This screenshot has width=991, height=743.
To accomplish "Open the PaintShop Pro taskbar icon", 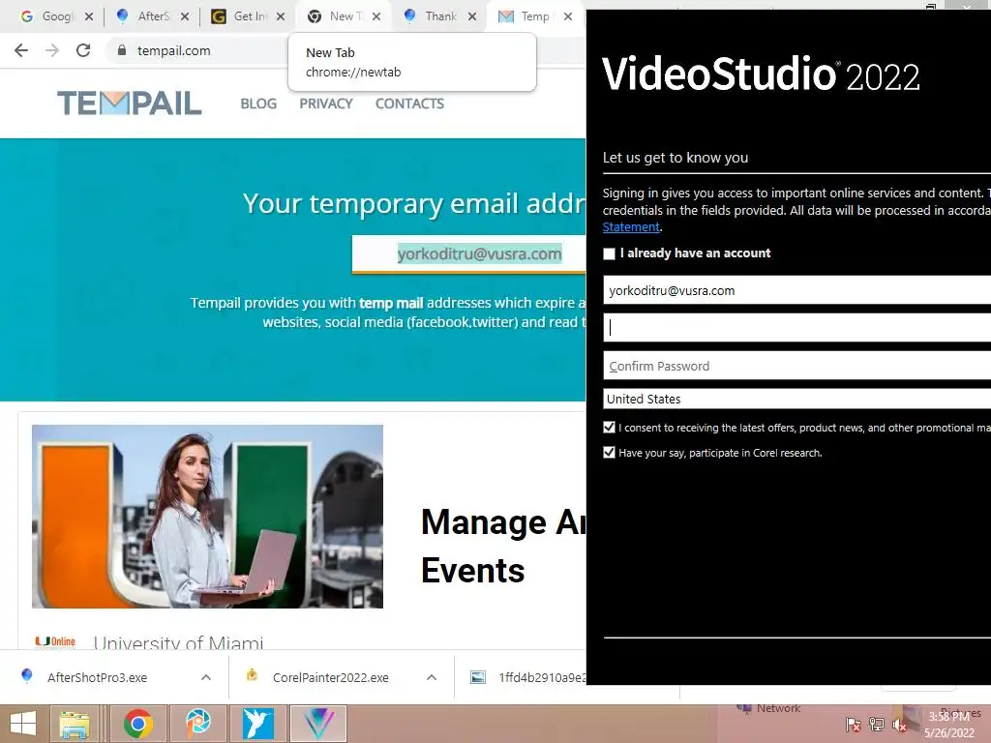I will click(x=197, y=724).
